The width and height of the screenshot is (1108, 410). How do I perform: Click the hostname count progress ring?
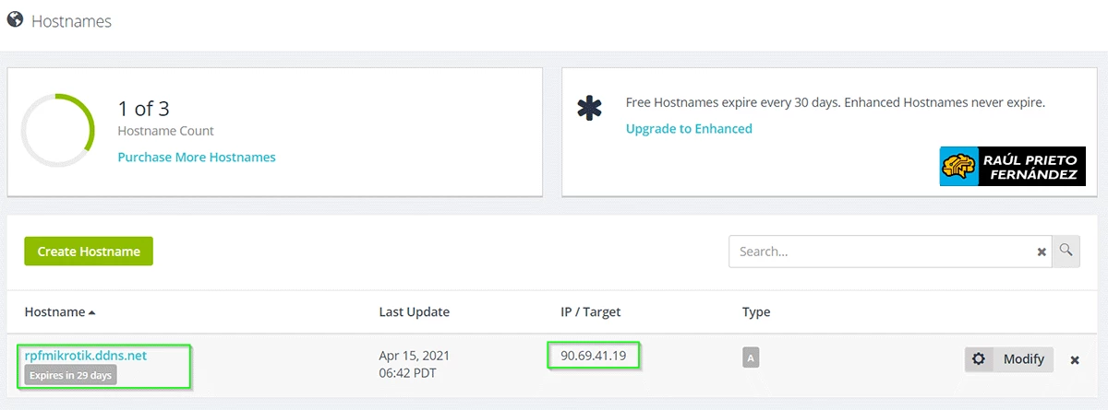point(57,130)
